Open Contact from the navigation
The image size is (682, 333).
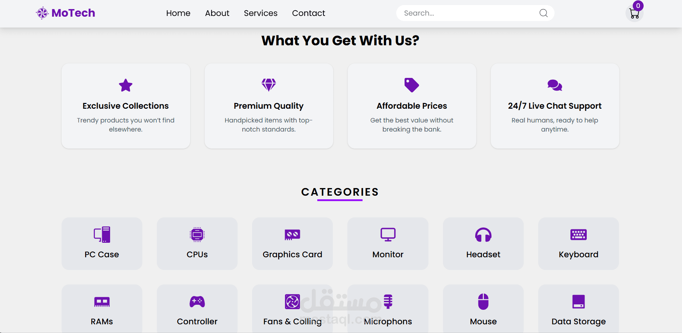[x=309, y=13]
